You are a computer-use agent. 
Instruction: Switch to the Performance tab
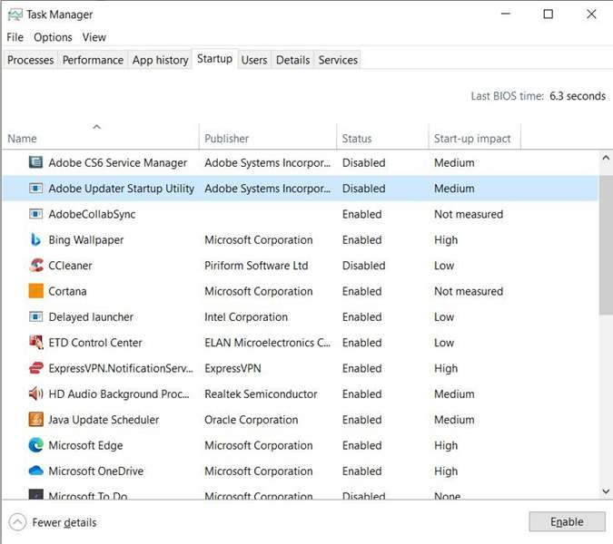[x=93, y=60]
